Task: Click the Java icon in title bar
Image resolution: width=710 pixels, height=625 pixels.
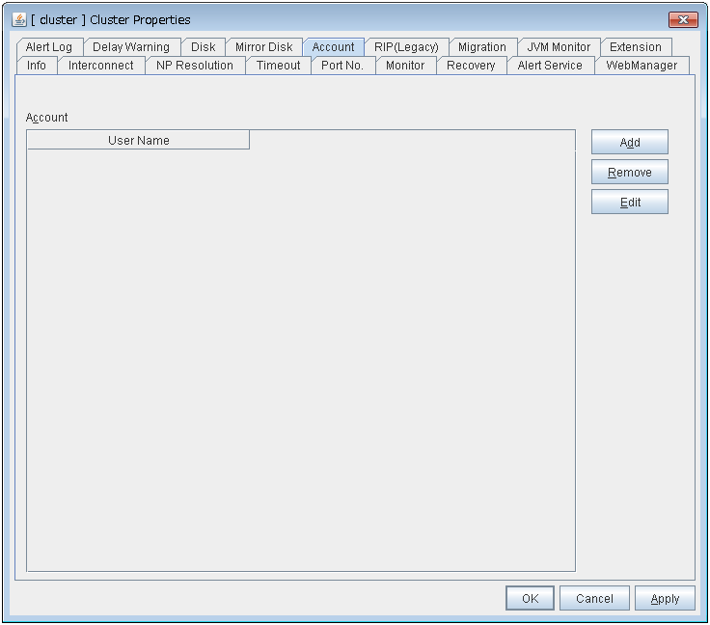Action: (19, 19)
